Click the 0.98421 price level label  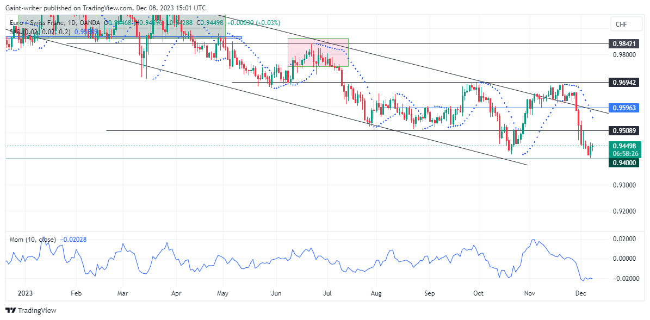click(x=624, y=43)
